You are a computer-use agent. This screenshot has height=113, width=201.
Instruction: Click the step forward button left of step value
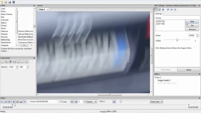click(x=76, y=102)
